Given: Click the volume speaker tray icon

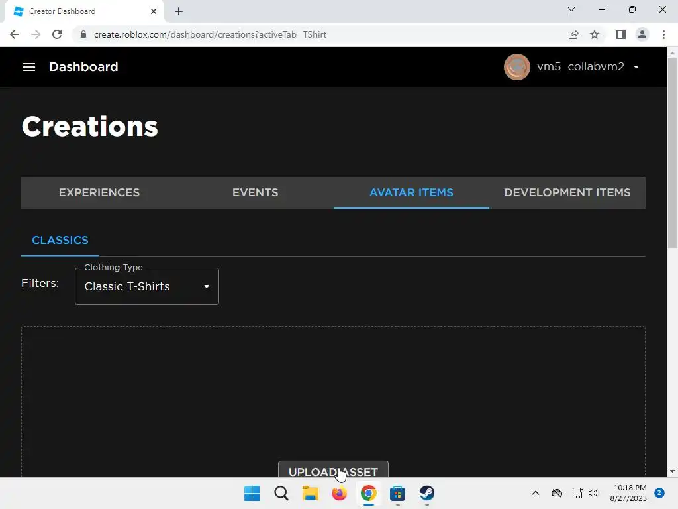Looking at the screenshot, I should click(x=593, y=493).
